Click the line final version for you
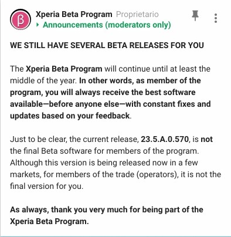This screenshot has height=237, width=231. [47, 186]
